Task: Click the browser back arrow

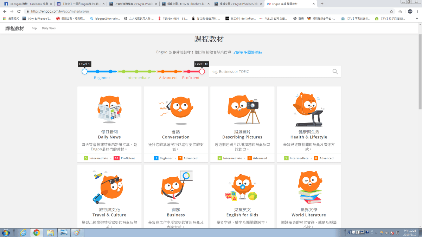Action: point(5,11)
